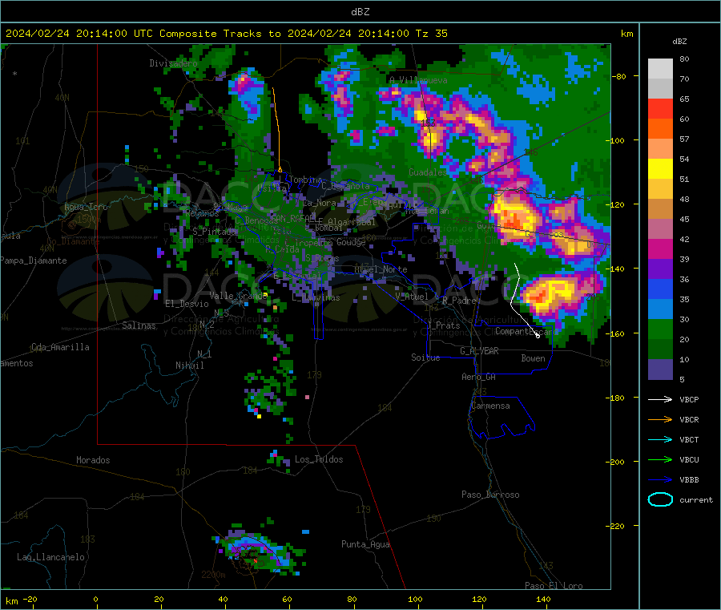Click the timestamp '2024/02/24 20:14:00 UTC Composite' header

click(111, 34)
